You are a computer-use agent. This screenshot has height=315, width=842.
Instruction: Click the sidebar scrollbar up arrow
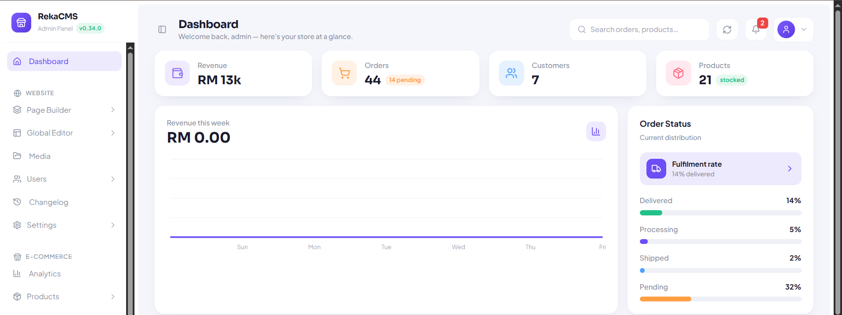click(130, 47)
